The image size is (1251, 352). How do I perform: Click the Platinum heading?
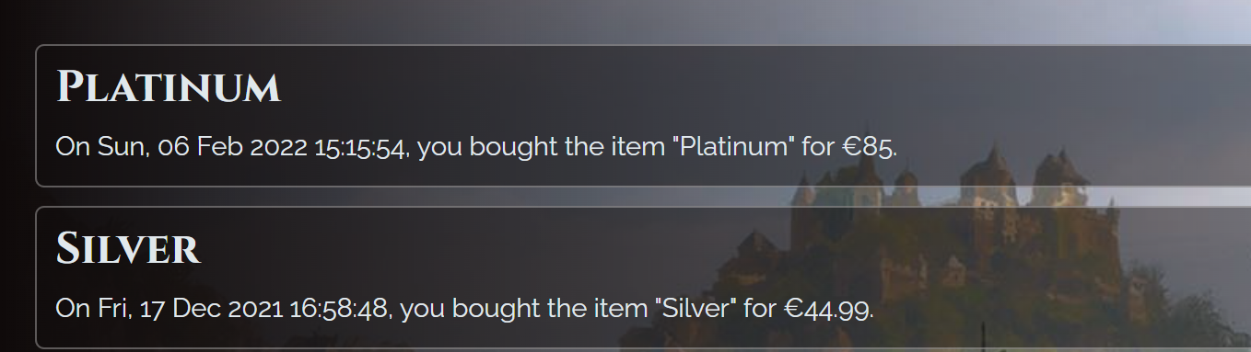point(169,88)
